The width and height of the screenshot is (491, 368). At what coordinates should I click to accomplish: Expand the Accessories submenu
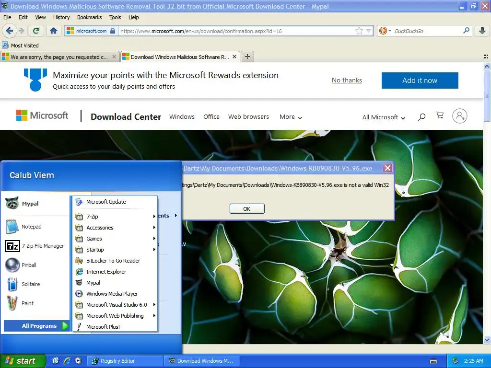coord(115,228)
